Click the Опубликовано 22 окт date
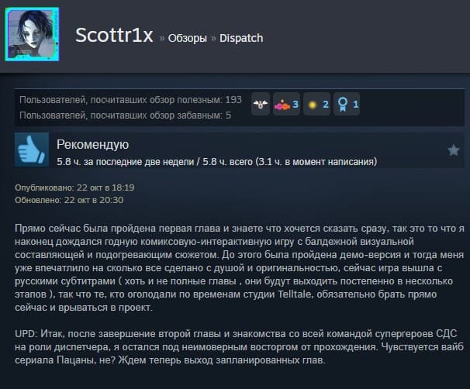The height and width of the screenshot is (389, 470). pos(74,188)
